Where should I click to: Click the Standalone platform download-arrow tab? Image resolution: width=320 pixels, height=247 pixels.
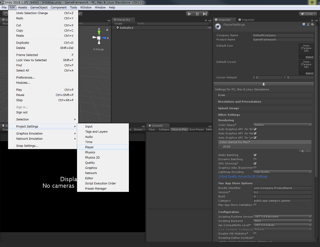click(264, 84)
